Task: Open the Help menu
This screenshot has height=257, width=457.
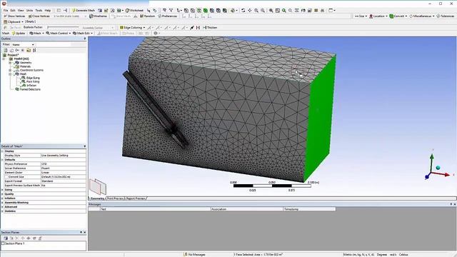Action: pyautogui.click(x=48, y=10)
